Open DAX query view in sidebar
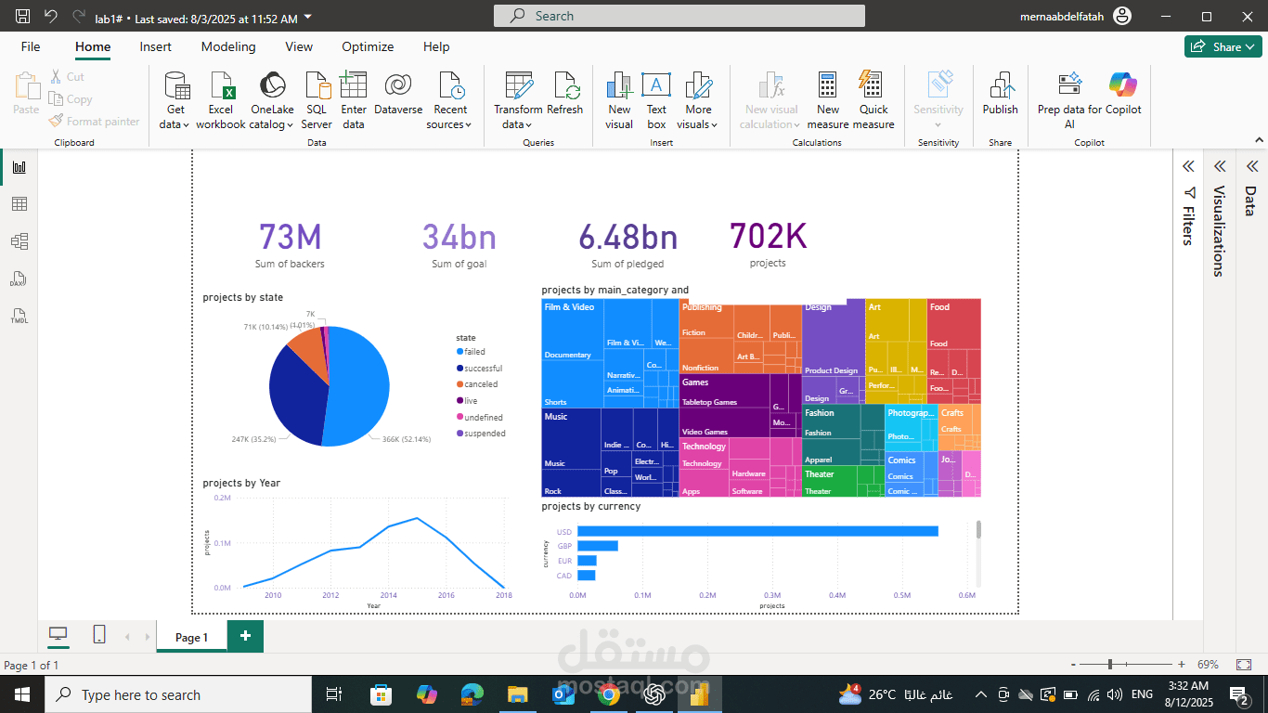The width and height of the screenshot is (1268, 713). point(19,279)
